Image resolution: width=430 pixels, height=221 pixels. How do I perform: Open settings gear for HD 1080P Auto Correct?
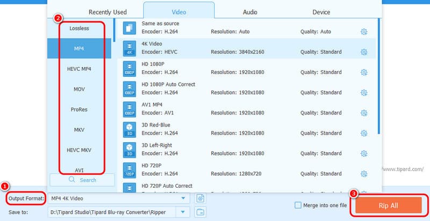364,92
